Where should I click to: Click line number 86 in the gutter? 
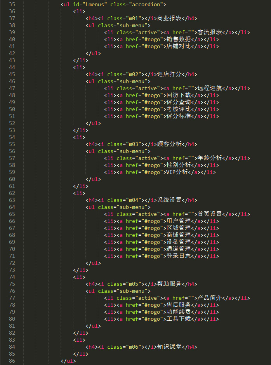[x=11, y=361]
